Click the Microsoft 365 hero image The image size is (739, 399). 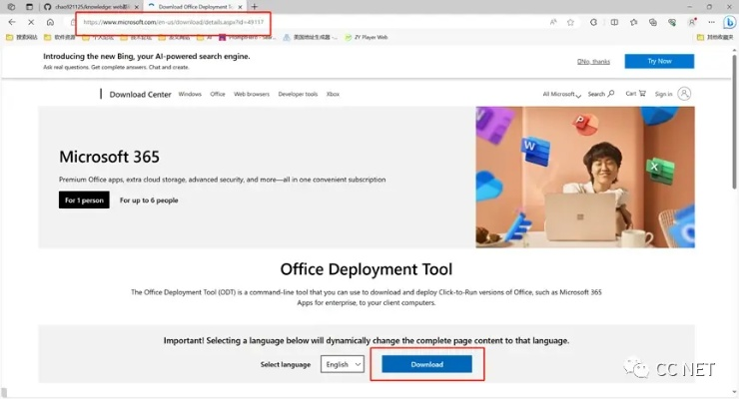point(585,177)
